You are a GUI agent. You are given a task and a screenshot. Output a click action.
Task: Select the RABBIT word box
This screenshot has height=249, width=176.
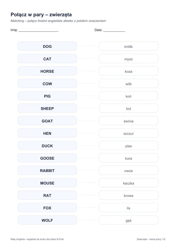pos(47,170)
